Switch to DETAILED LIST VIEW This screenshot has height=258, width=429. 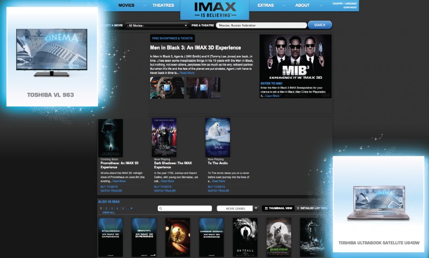(x=312, y=208)
